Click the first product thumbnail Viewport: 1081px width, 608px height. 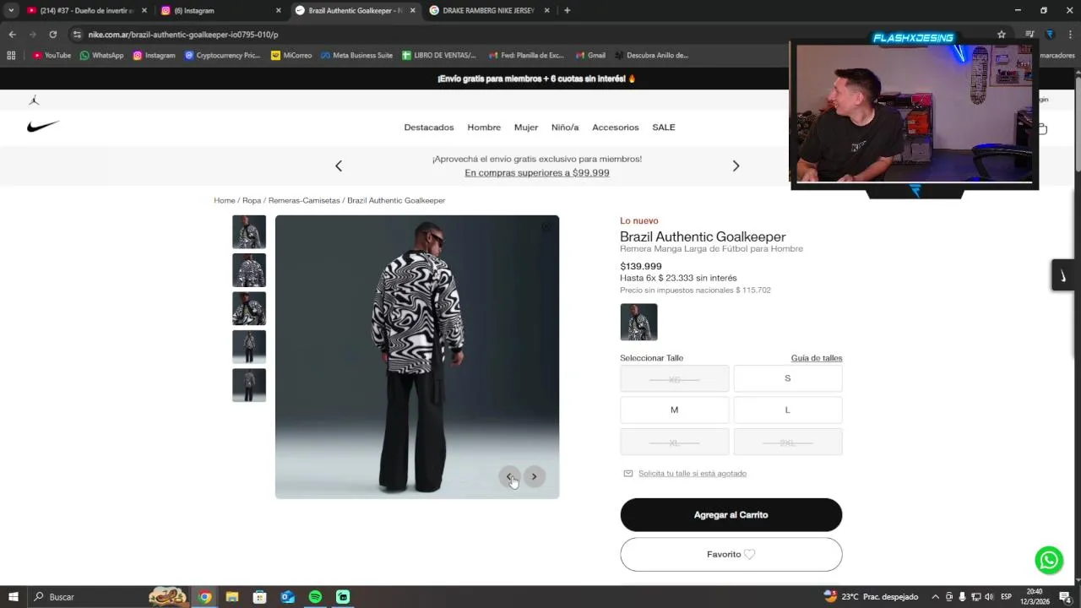pos(249,232)
